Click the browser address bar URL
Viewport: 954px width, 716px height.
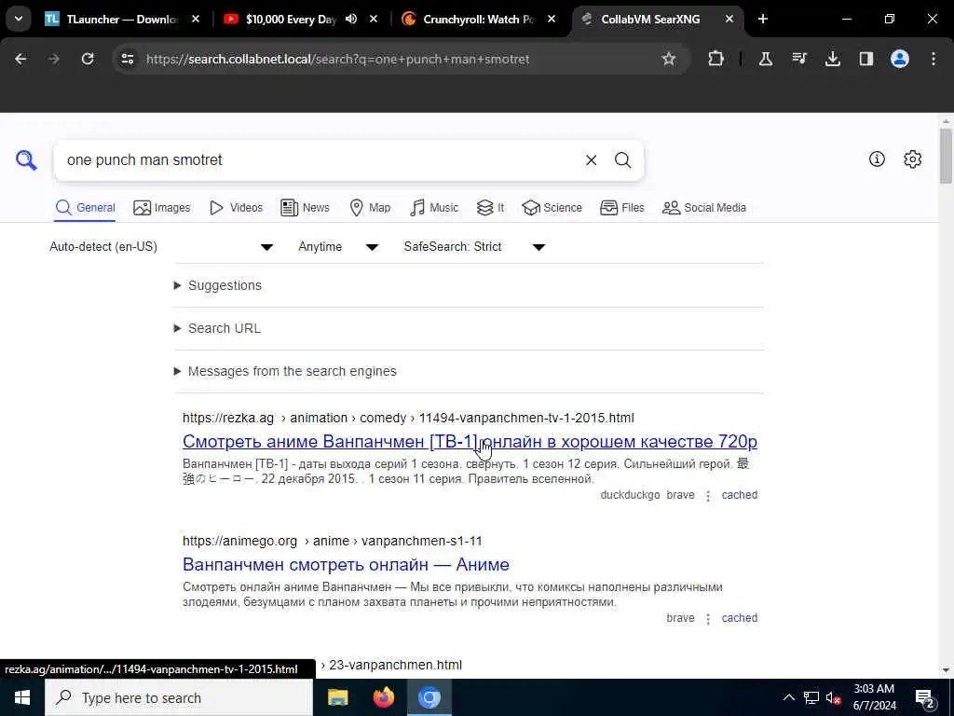[337, 59]
